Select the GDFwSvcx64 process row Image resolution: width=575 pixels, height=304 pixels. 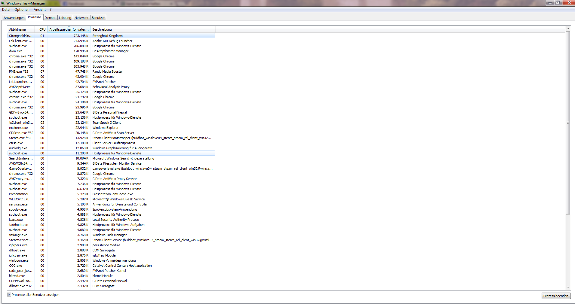pyautogui.click(x=111, y=112)
